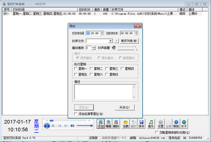Expand the 铃声文件 dropdown list
Screen dimensions: 211x142
[110, 41]
